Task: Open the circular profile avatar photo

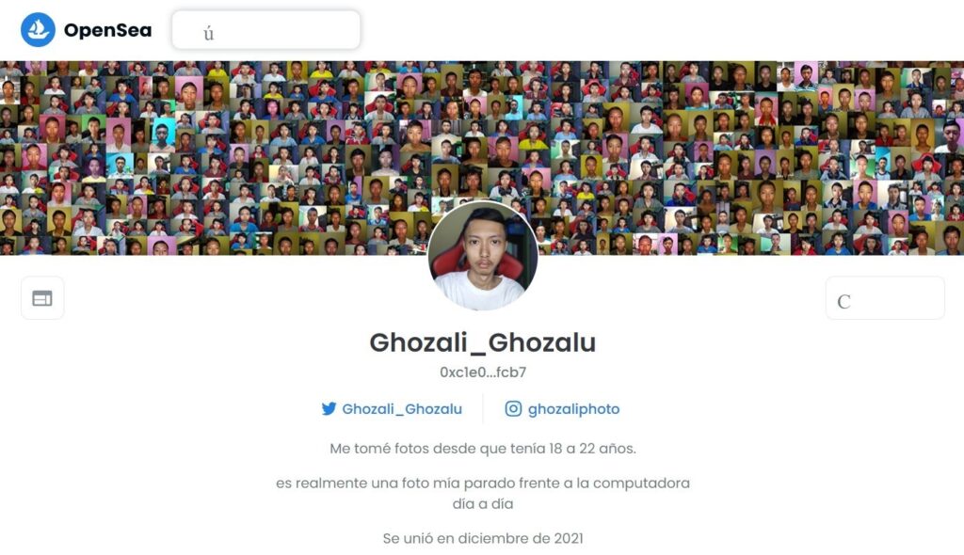Action: 483,256
